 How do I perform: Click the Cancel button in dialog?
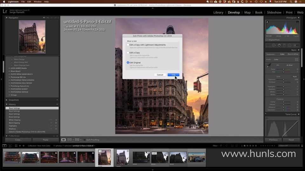click(160, 75)
